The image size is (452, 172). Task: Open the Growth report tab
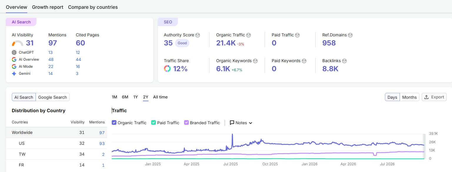coord(48,7)
